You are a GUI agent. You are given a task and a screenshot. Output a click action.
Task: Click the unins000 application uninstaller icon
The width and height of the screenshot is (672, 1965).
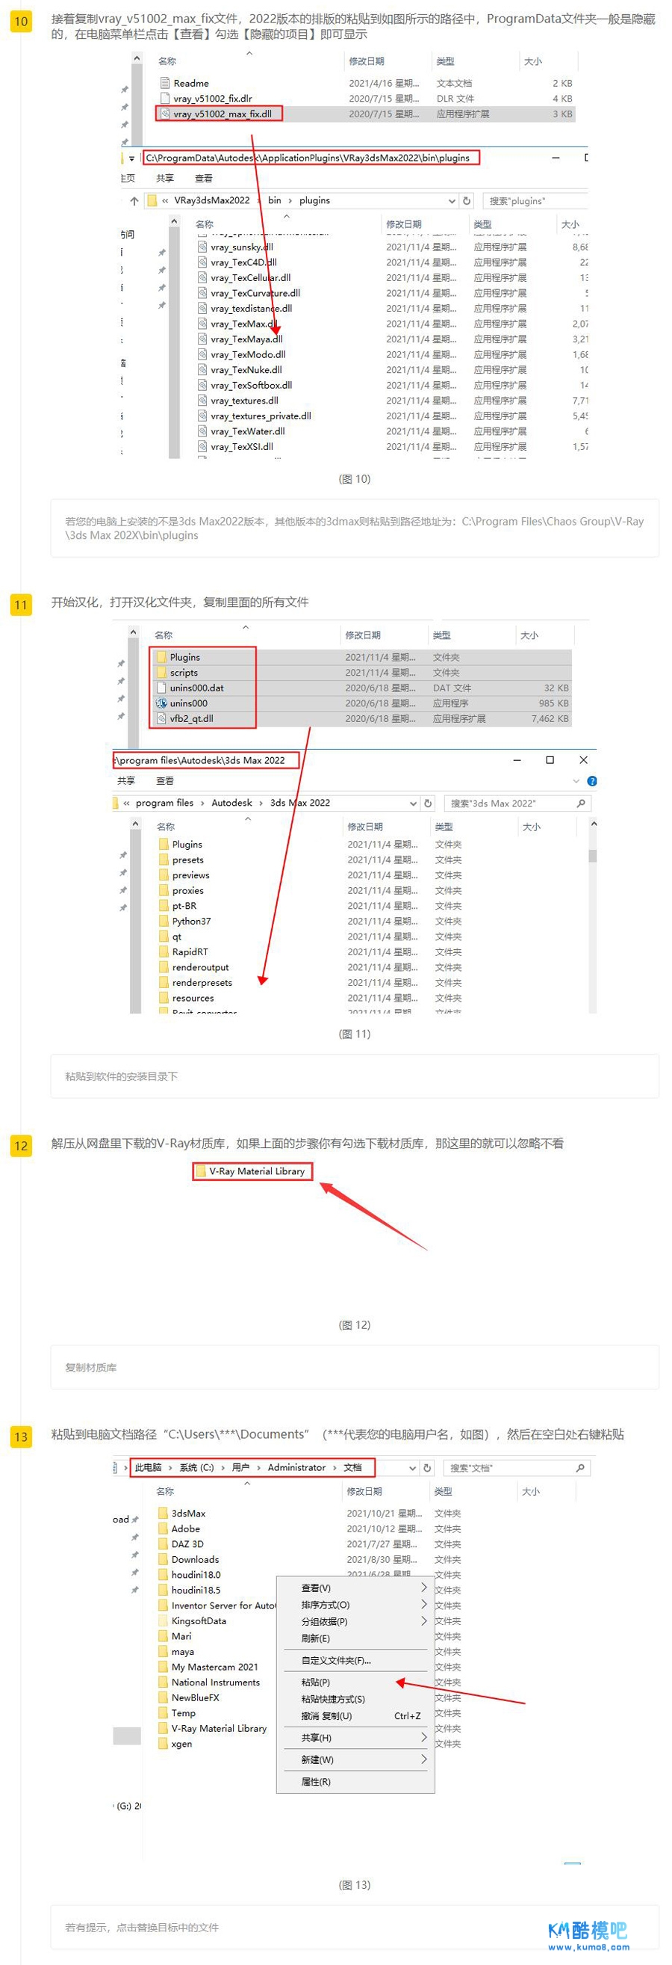[x=161, y=703]
